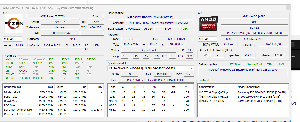Click the Vermeer codename field
The width and height of the screenshot is (300, 122).
pos(60,28)
